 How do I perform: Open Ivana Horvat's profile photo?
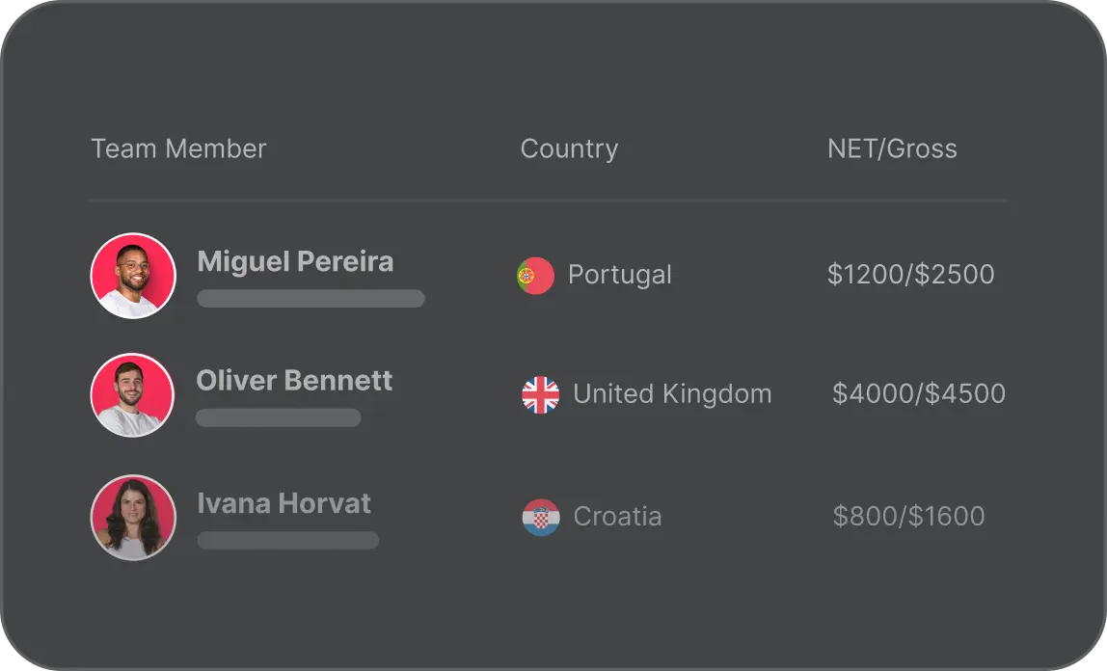pos(133,517)
